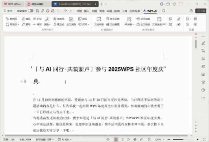
Task: Switch to the 审阅 ribbon tab
Action: tap(109, 11)
